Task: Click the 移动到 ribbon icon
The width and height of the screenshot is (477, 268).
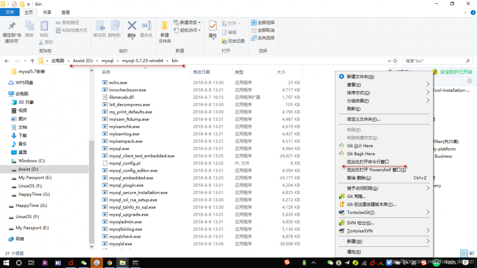Action: (99, 26)
